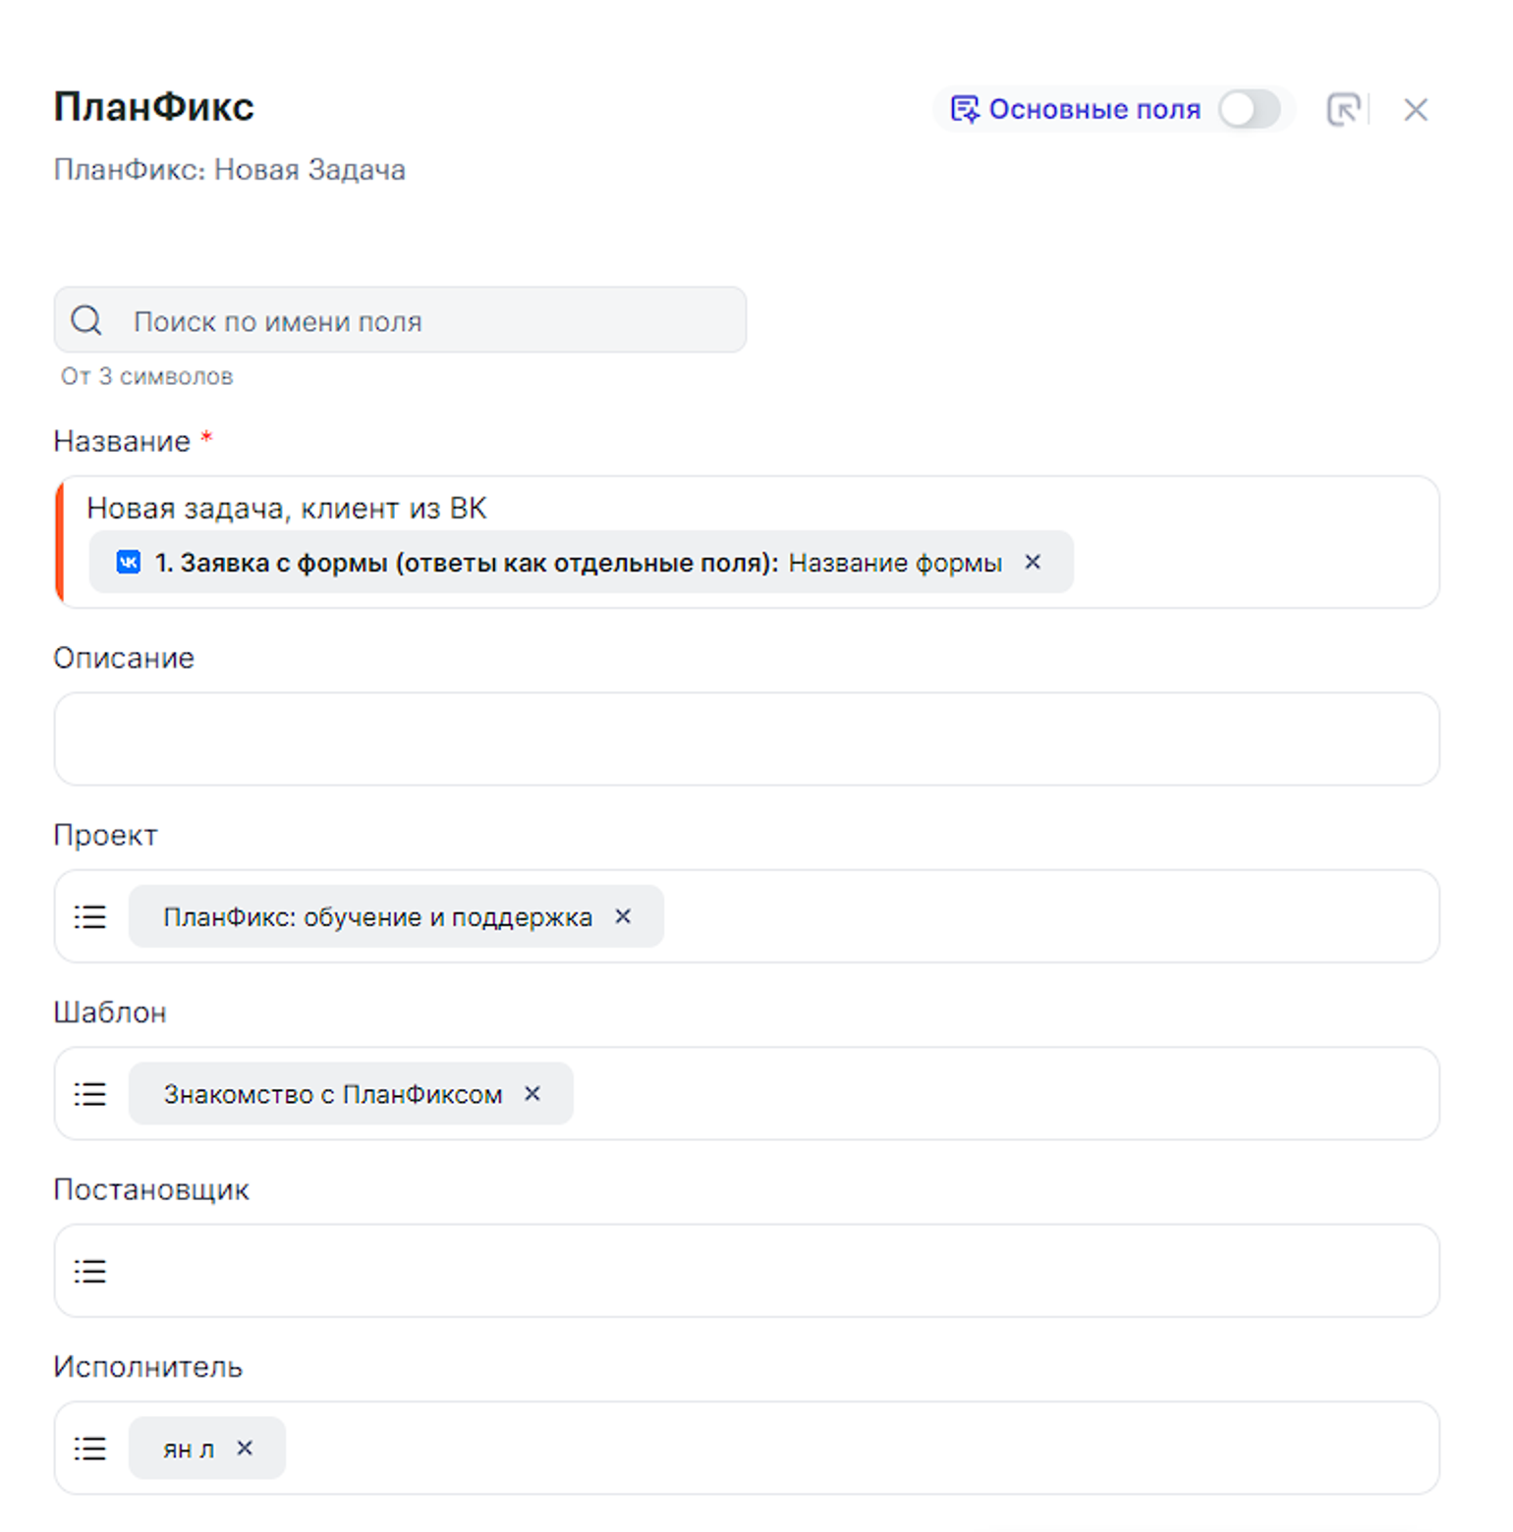Click the search magnifier icon
This screenshot has width=1513, height=1532.
(86, 320)
